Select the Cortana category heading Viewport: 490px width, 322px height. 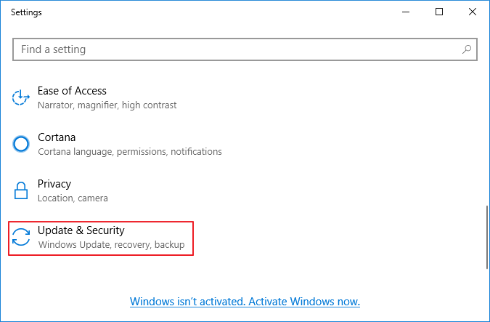(57, 137)
